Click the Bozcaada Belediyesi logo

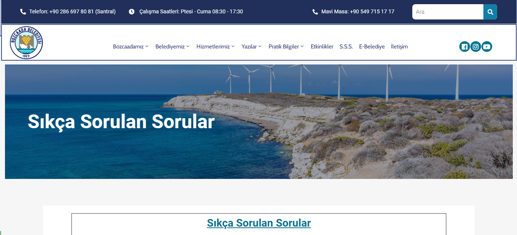click(26, 43)
